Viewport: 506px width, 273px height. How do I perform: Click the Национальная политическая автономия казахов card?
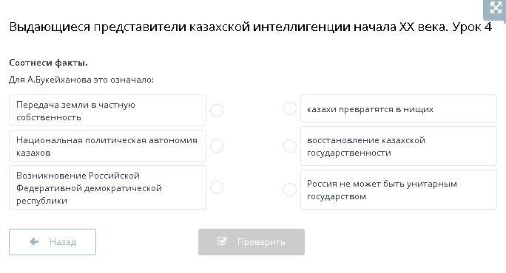click(107, 146)
